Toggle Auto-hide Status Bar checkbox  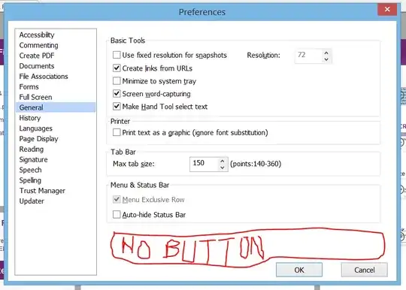pos(117,214)
